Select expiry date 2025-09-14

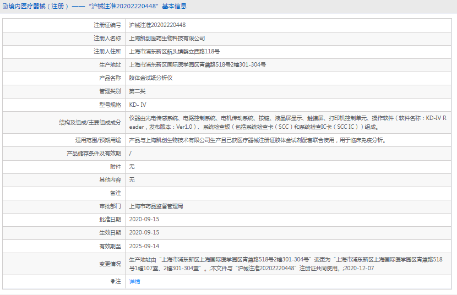144,247
